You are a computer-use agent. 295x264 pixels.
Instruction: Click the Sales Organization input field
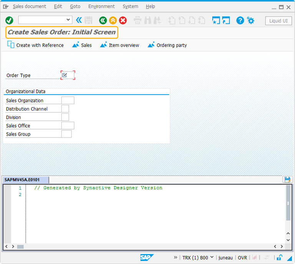click(x=68, y=100)
